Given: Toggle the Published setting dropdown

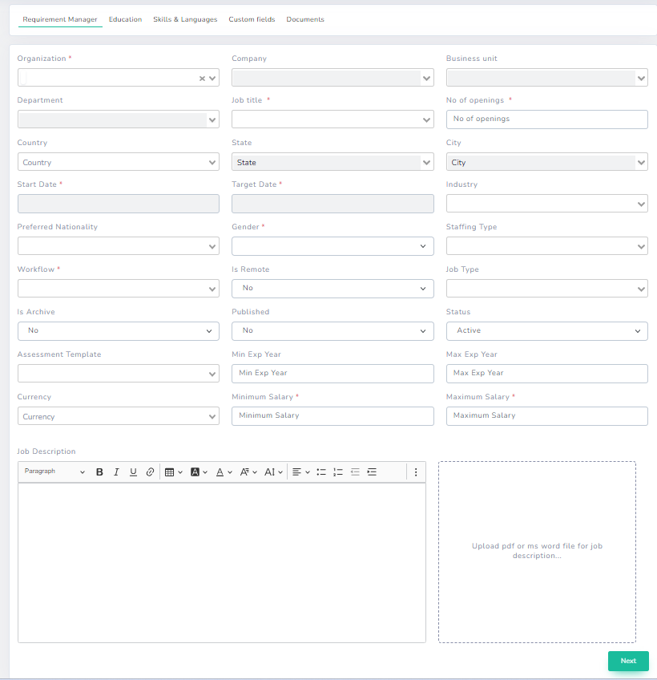Looking at the screenshot, I should 332,330.
